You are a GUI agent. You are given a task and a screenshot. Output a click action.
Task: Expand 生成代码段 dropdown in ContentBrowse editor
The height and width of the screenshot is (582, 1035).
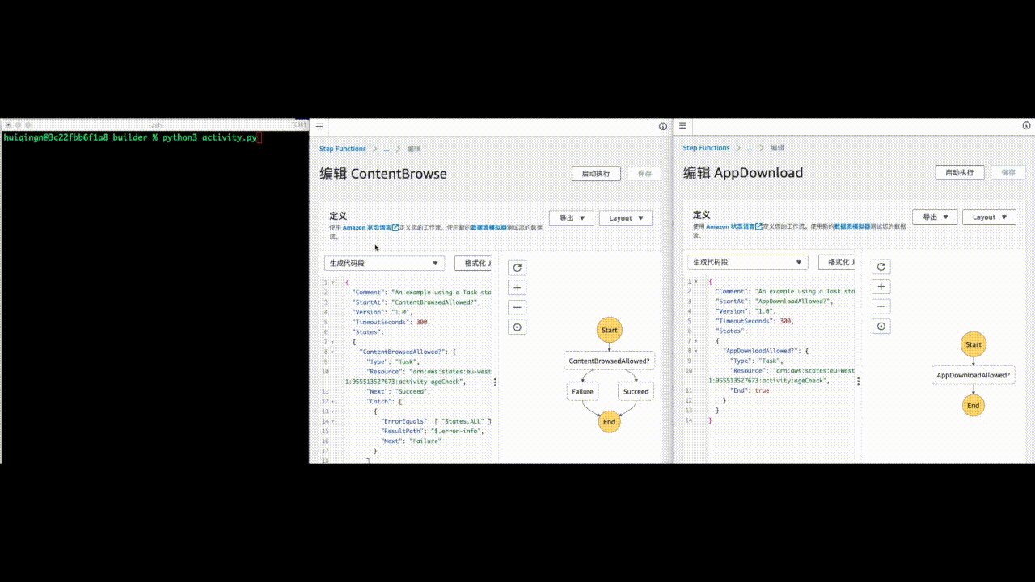pos(384,264)
